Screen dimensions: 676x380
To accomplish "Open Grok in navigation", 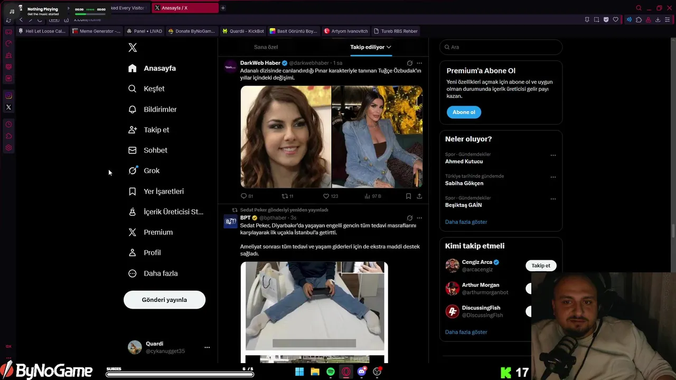I will [x=144, y=170].
